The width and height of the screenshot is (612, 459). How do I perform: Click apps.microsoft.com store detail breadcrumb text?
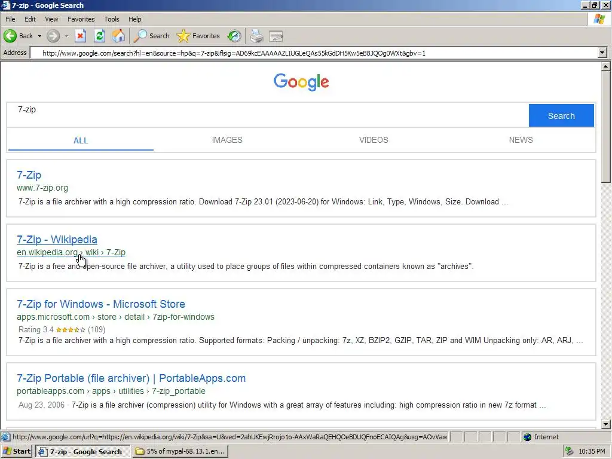115,317
